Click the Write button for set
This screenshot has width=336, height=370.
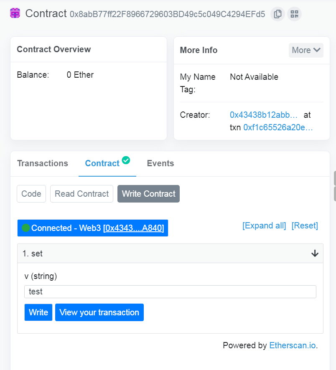coord(38,312)
